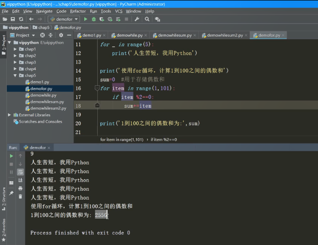318x245 pixels.
Task: Open the Tools menu
Action: [x=106, y=11]
